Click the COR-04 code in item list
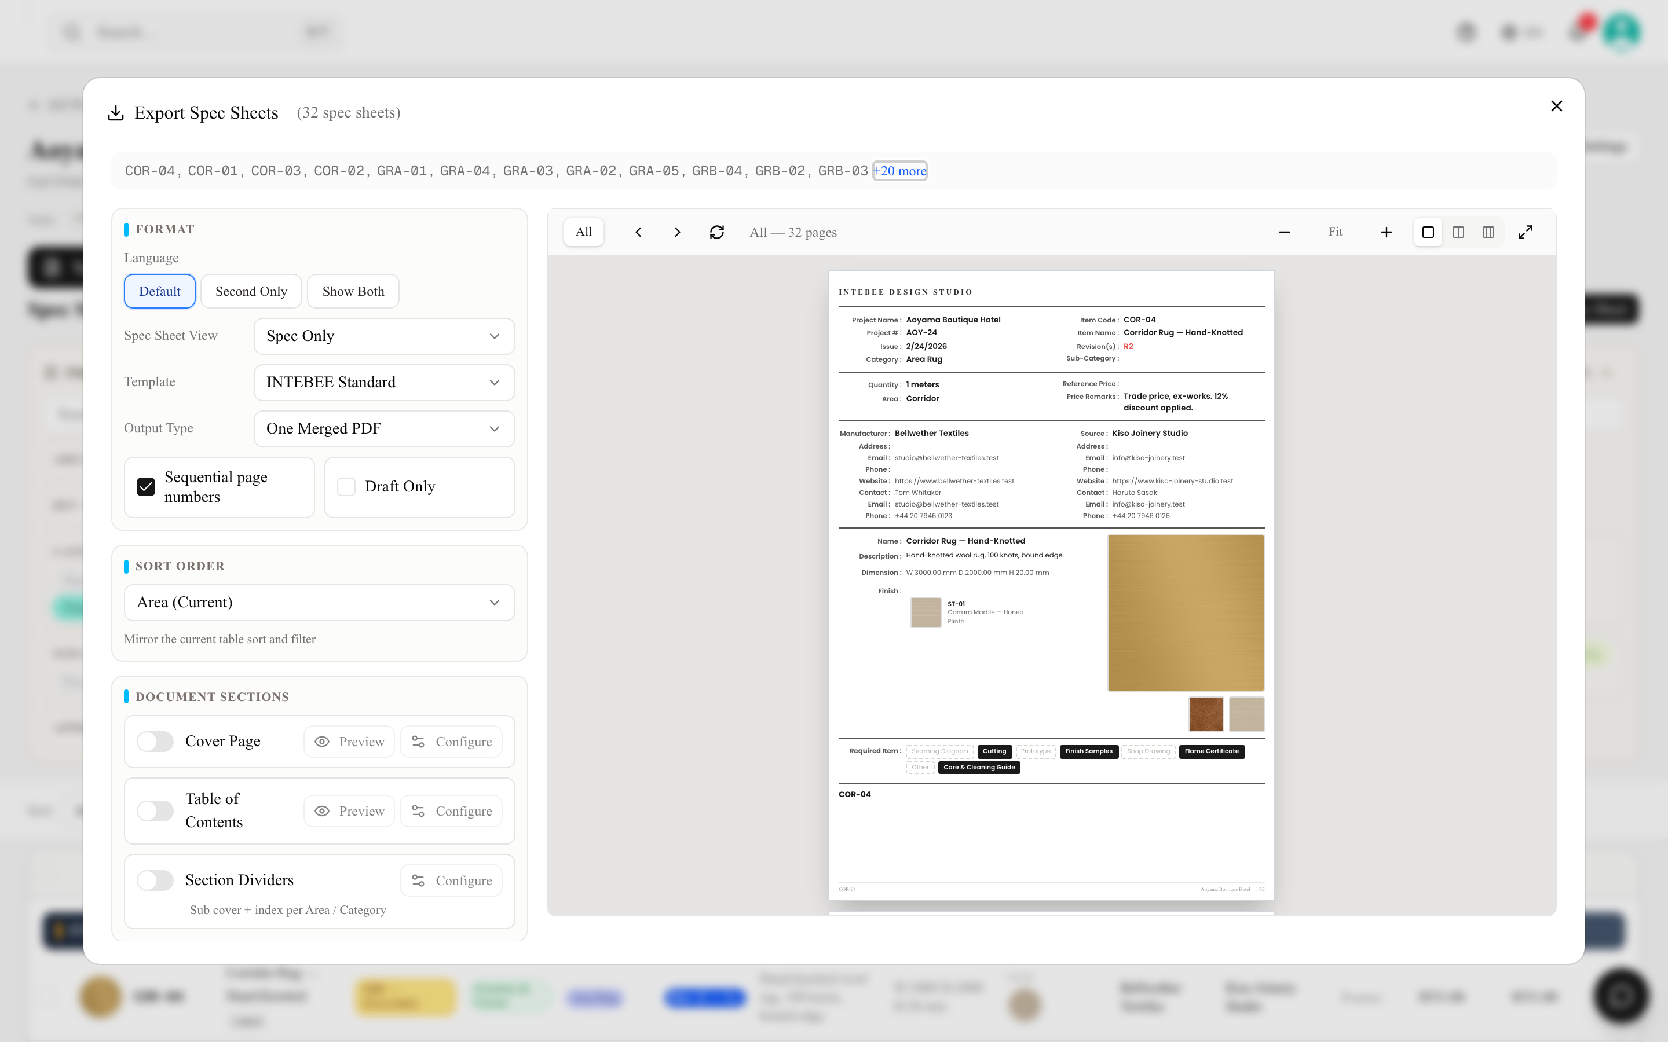 pyautogui.click(x=149, y=171)
